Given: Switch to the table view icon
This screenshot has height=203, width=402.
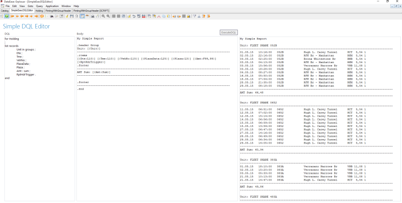Looking at the screenshot, I should 87,16.
